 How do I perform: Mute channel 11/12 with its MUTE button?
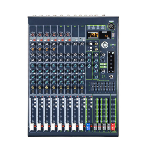(82, 91)
